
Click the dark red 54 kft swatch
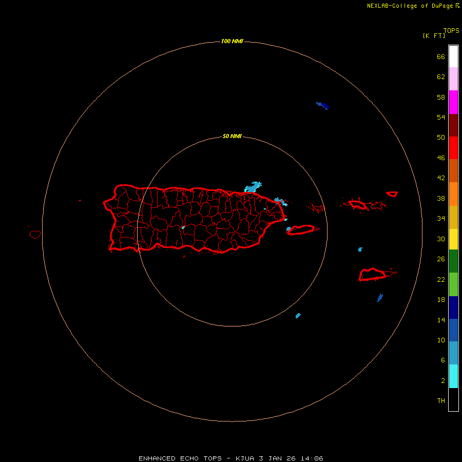pyautogui.click(x=453, y=125)
